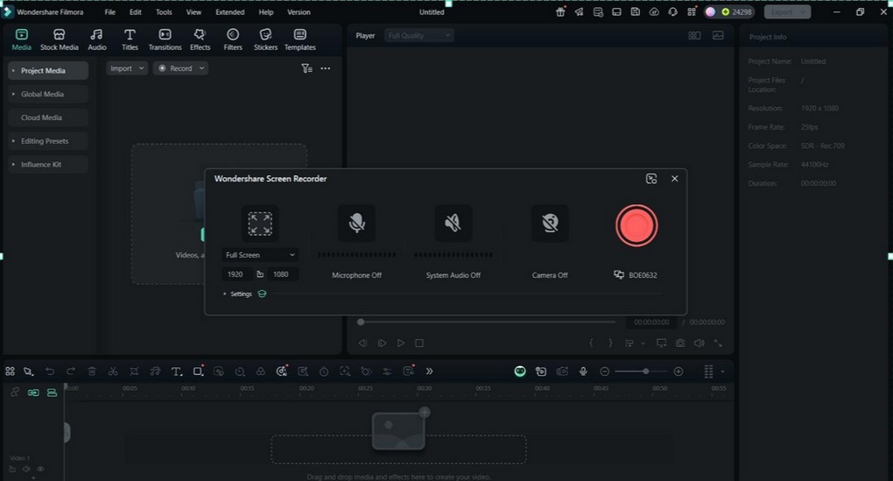
Task: Adjust the timeline zoom slider
Action: pyautogui.click(x=641, y=371)
